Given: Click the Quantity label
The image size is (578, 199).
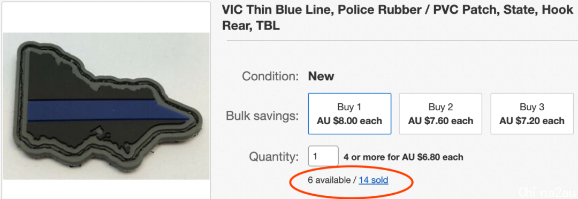Looking at the screenshot, I should tap(273, 157).
